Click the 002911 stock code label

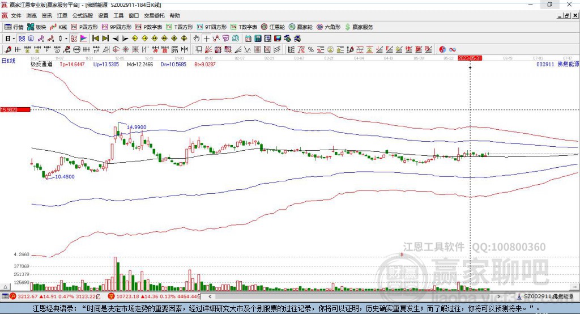coord(545,64)
